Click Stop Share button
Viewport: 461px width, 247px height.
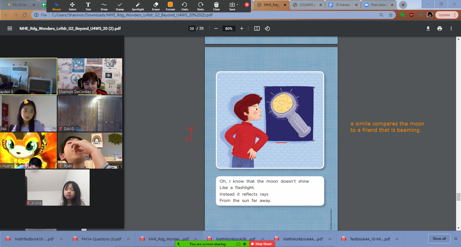[262, 244]
